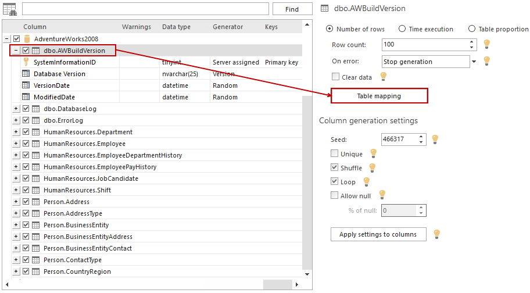
Task: Click the hint bulb next to On error
Action: click(487, 60)
